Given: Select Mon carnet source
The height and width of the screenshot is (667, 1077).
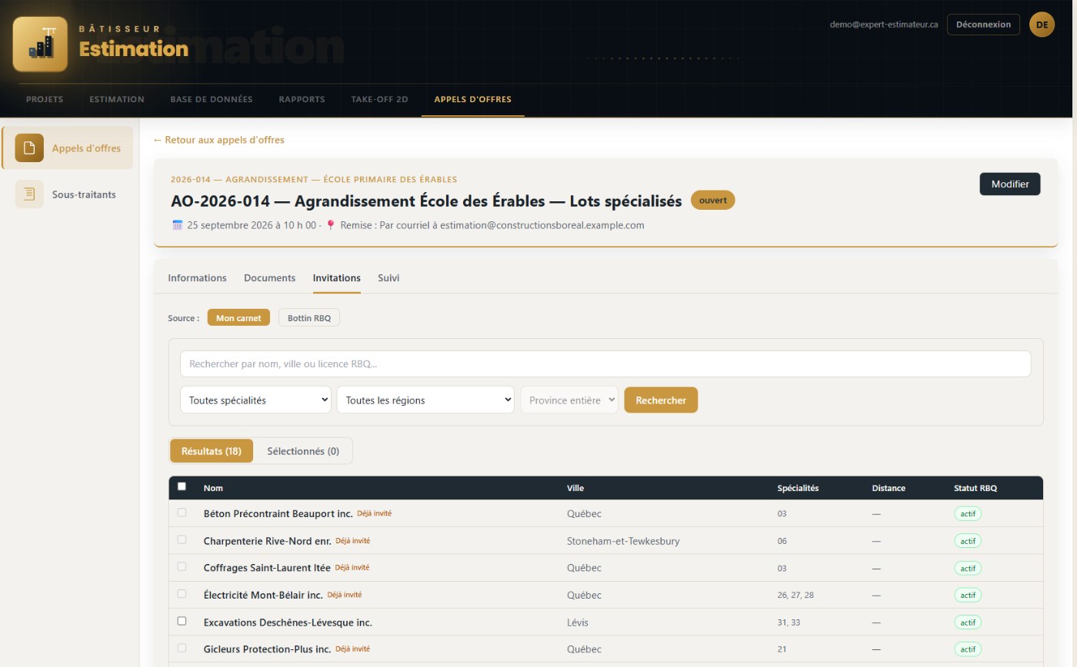Looking at the screenshot, I should point(238,317).
